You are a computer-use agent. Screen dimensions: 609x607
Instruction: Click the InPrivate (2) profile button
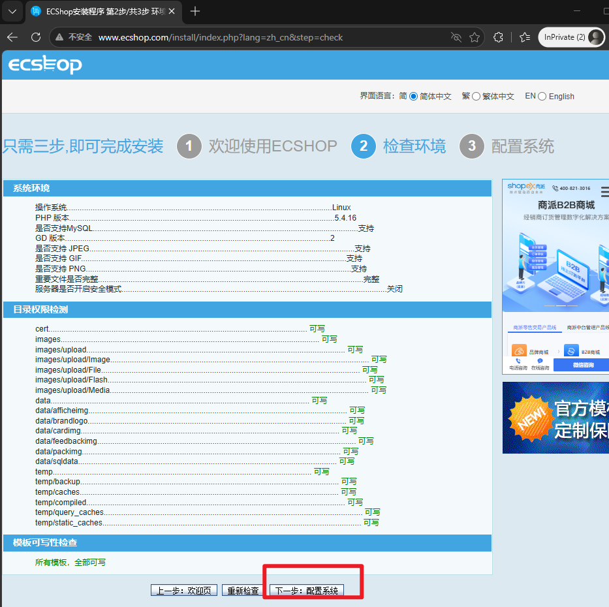[571, 37]
